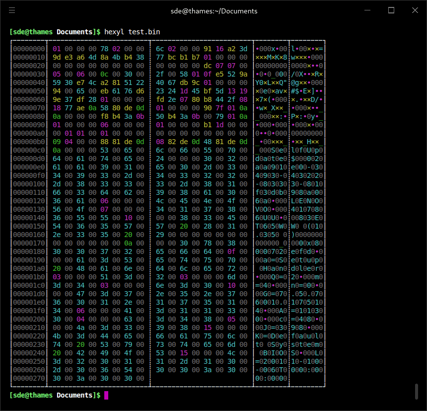This screenshot has height=411, width=427.
Task: Click the offset 00000000
Action: 29,49
